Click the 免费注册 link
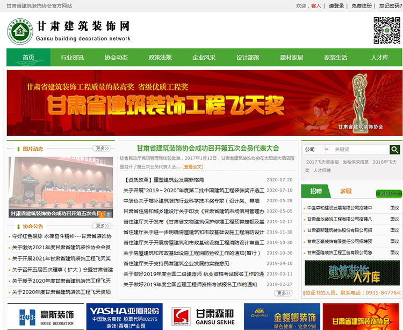403x330 pixels. 361,6
